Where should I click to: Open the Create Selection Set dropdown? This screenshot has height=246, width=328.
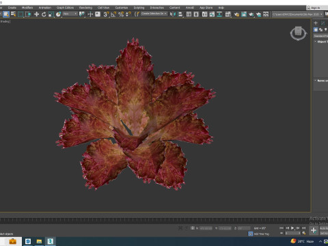coord(154,14)
